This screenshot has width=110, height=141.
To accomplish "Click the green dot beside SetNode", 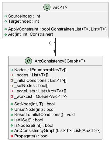I will (x=12, y=104).
